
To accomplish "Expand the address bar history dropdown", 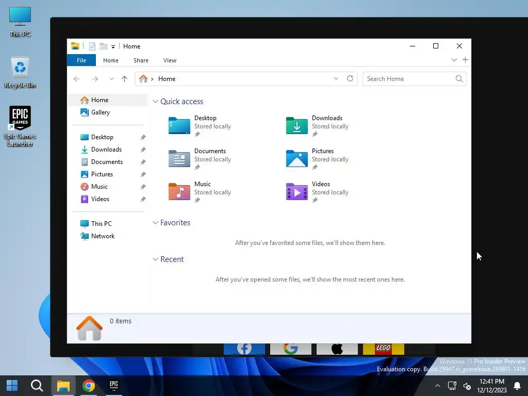I will coord(336,78).
